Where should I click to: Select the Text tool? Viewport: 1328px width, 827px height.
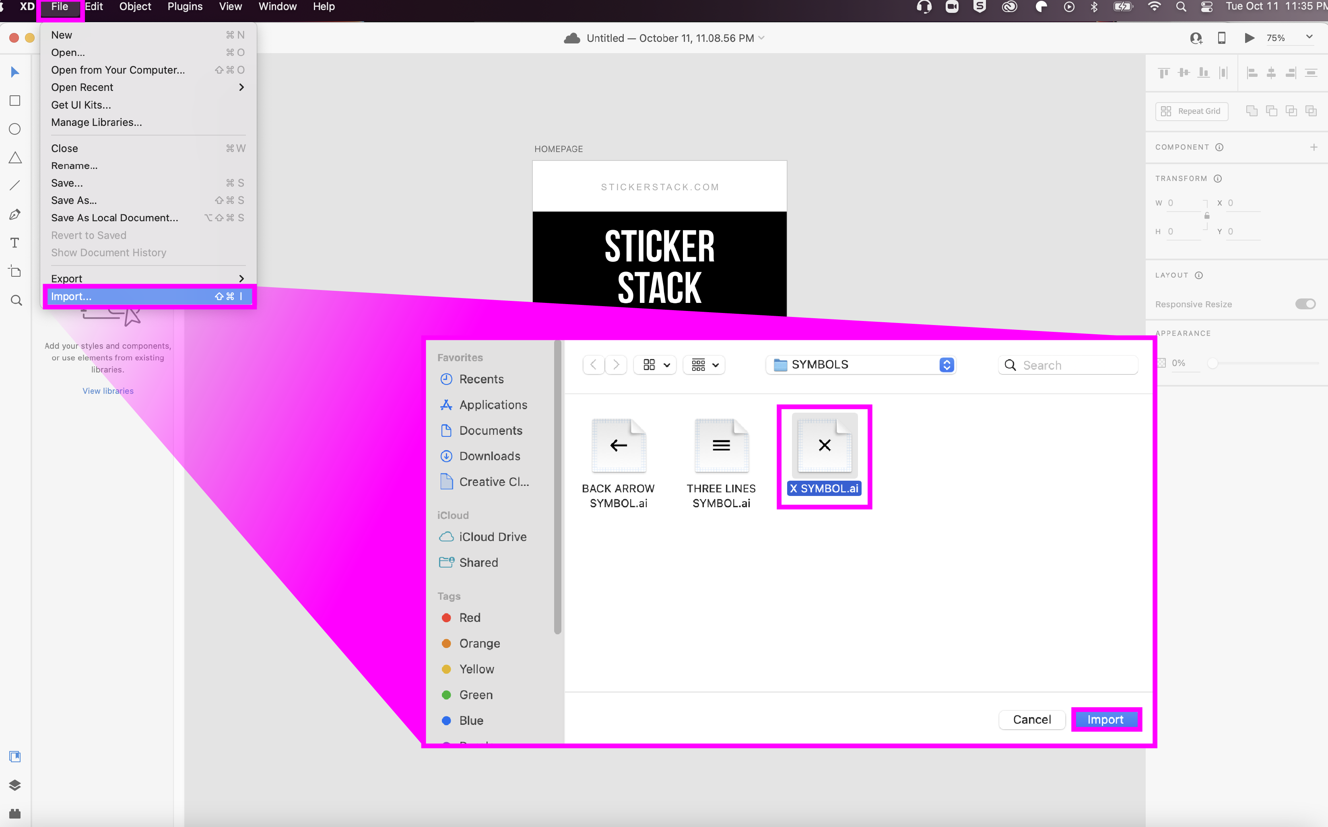(15, 243)
